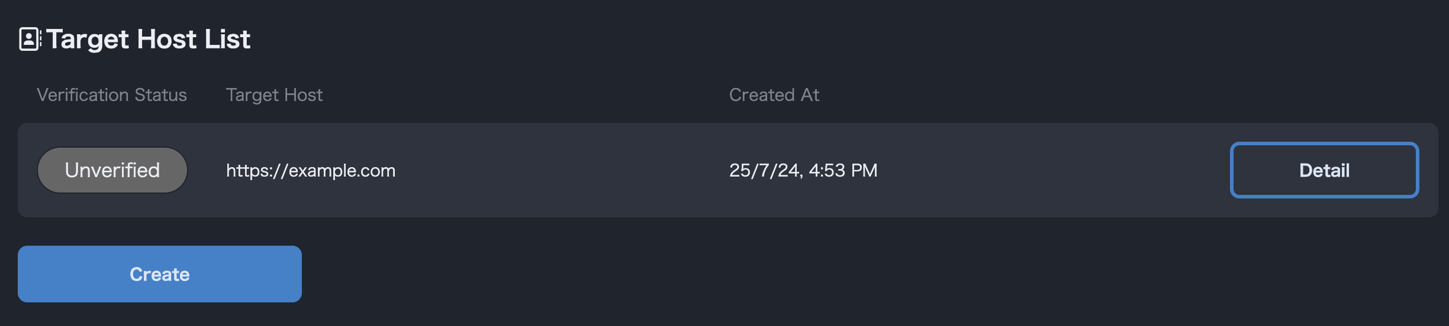
Task: Click the Target Host column header
Action: (274, 95)
